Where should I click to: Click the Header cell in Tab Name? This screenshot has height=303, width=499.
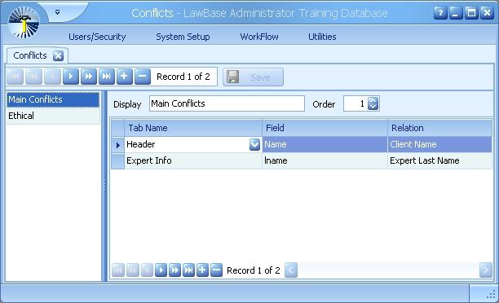tap(188, 144)
